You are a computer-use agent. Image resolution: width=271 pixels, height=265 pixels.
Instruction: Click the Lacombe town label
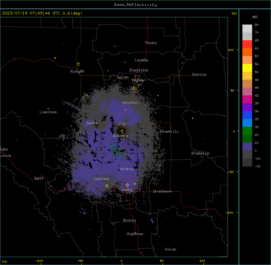[x=141, y=60]
